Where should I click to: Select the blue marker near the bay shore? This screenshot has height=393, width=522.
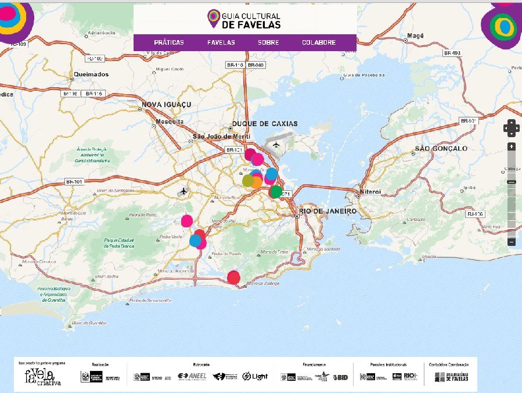click(x=272, y=174)
